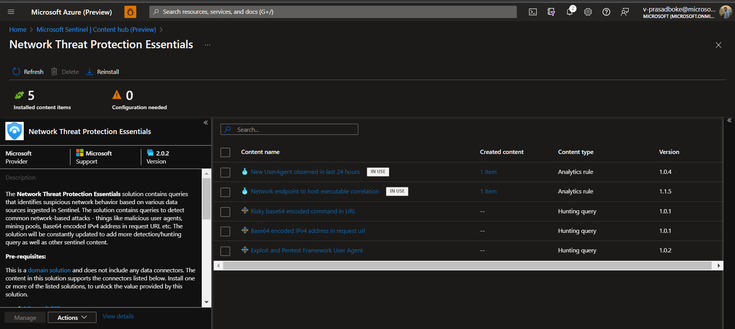Check the Base64 encoded IPv4 address checkbox
The height and width of the screenshot is (329, 735).
point(225,231)
